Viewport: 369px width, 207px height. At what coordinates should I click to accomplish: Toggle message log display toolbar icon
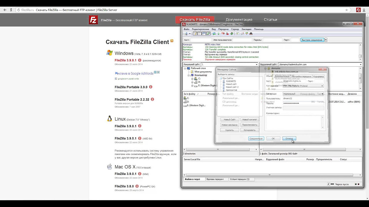coord(195,34)
